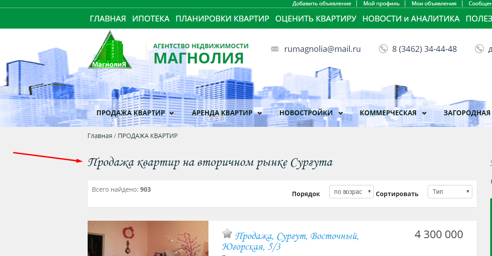492x256 pixels.
Task: Click the envelope email icon
Action: [x=275, y=49]
